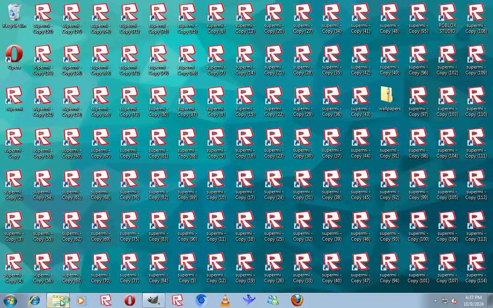Select supermi - Copy (87) shortcut
Screen dimensions: 493x308
click(x=188, y=102)
